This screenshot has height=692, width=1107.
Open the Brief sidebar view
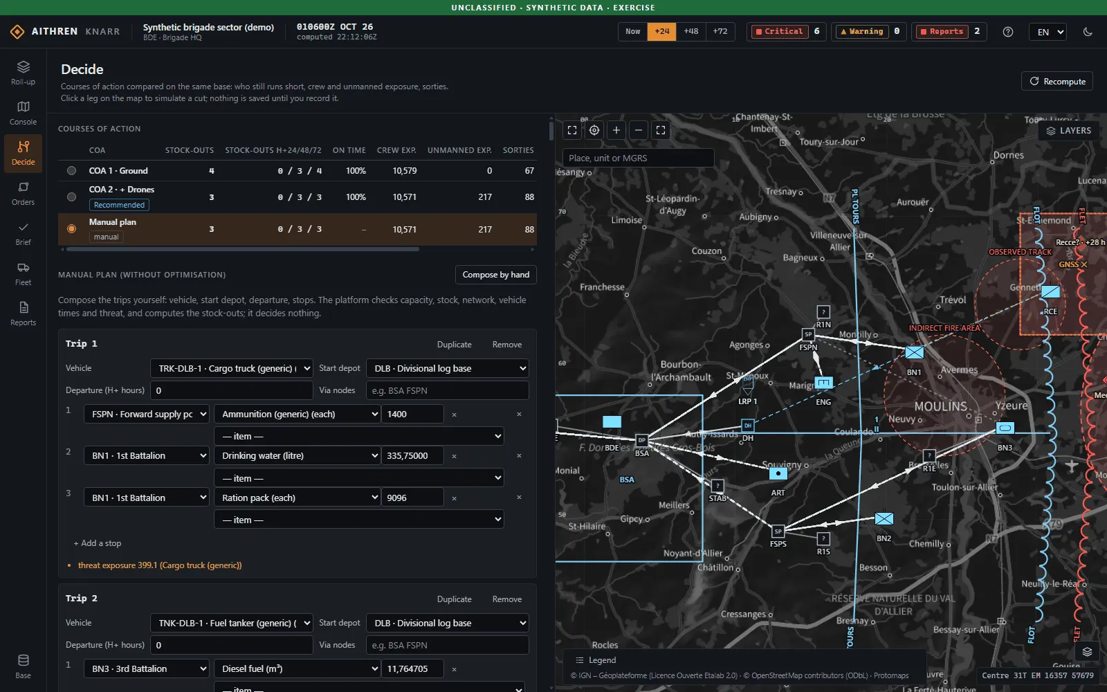[x=23, y=233]
